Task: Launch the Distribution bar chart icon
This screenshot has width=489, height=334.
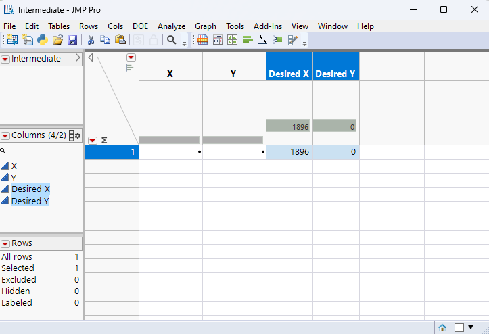Action: (x=248, y=40)
